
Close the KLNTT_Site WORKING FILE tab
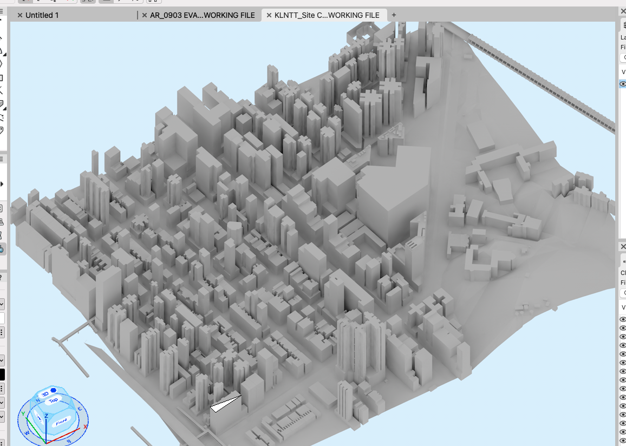(269, 15)
